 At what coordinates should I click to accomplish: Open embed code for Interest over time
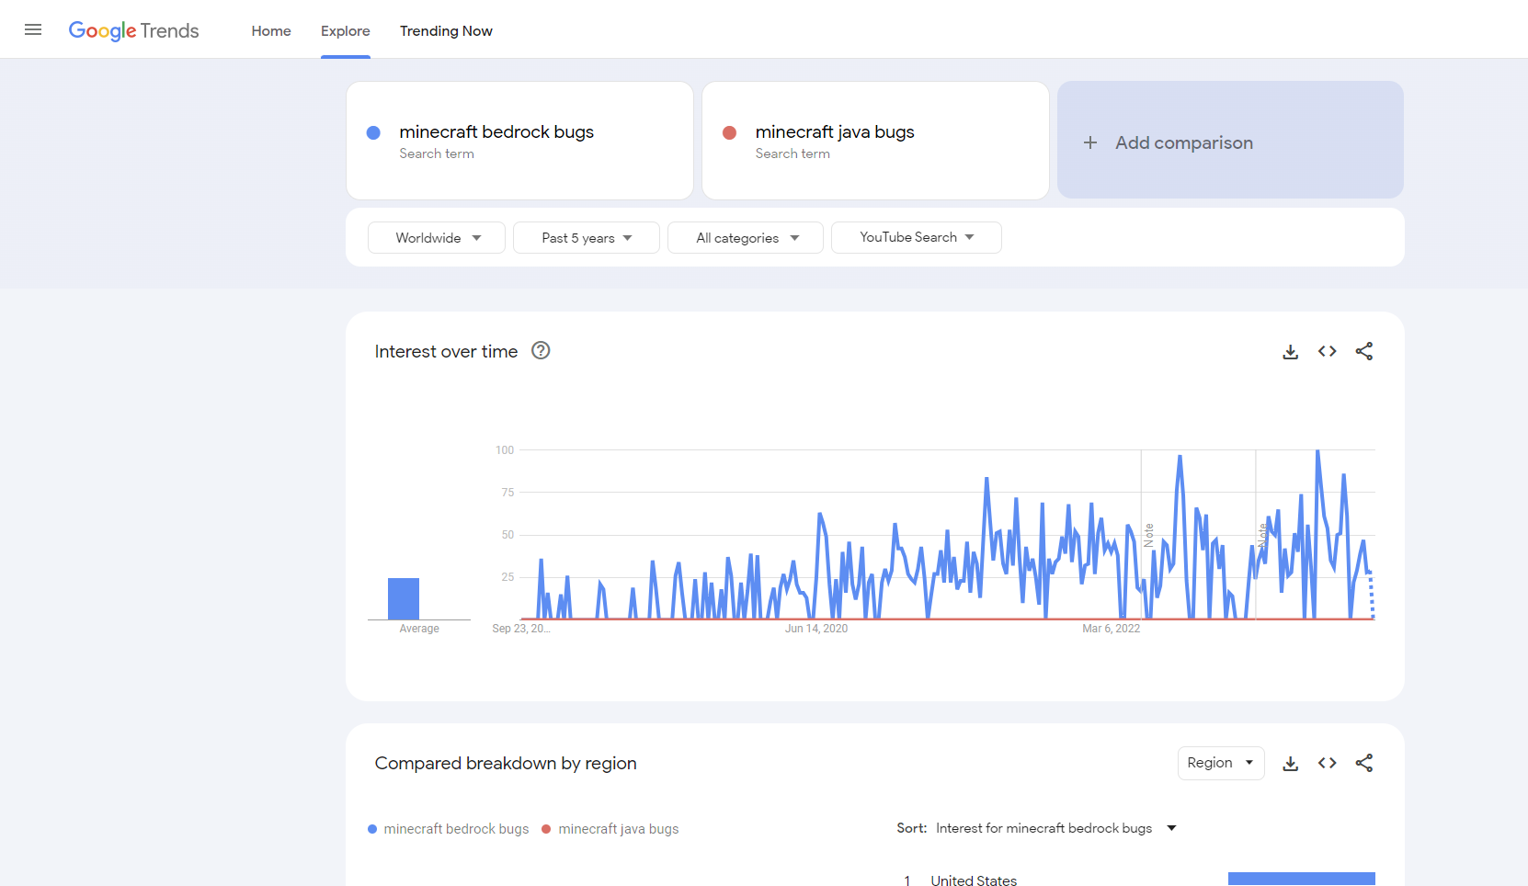tap(1327, 351)
